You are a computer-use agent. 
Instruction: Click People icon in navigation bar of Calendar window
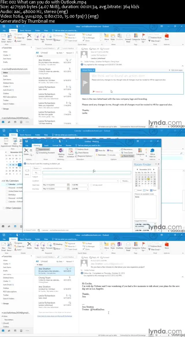[x=9, y=226]
